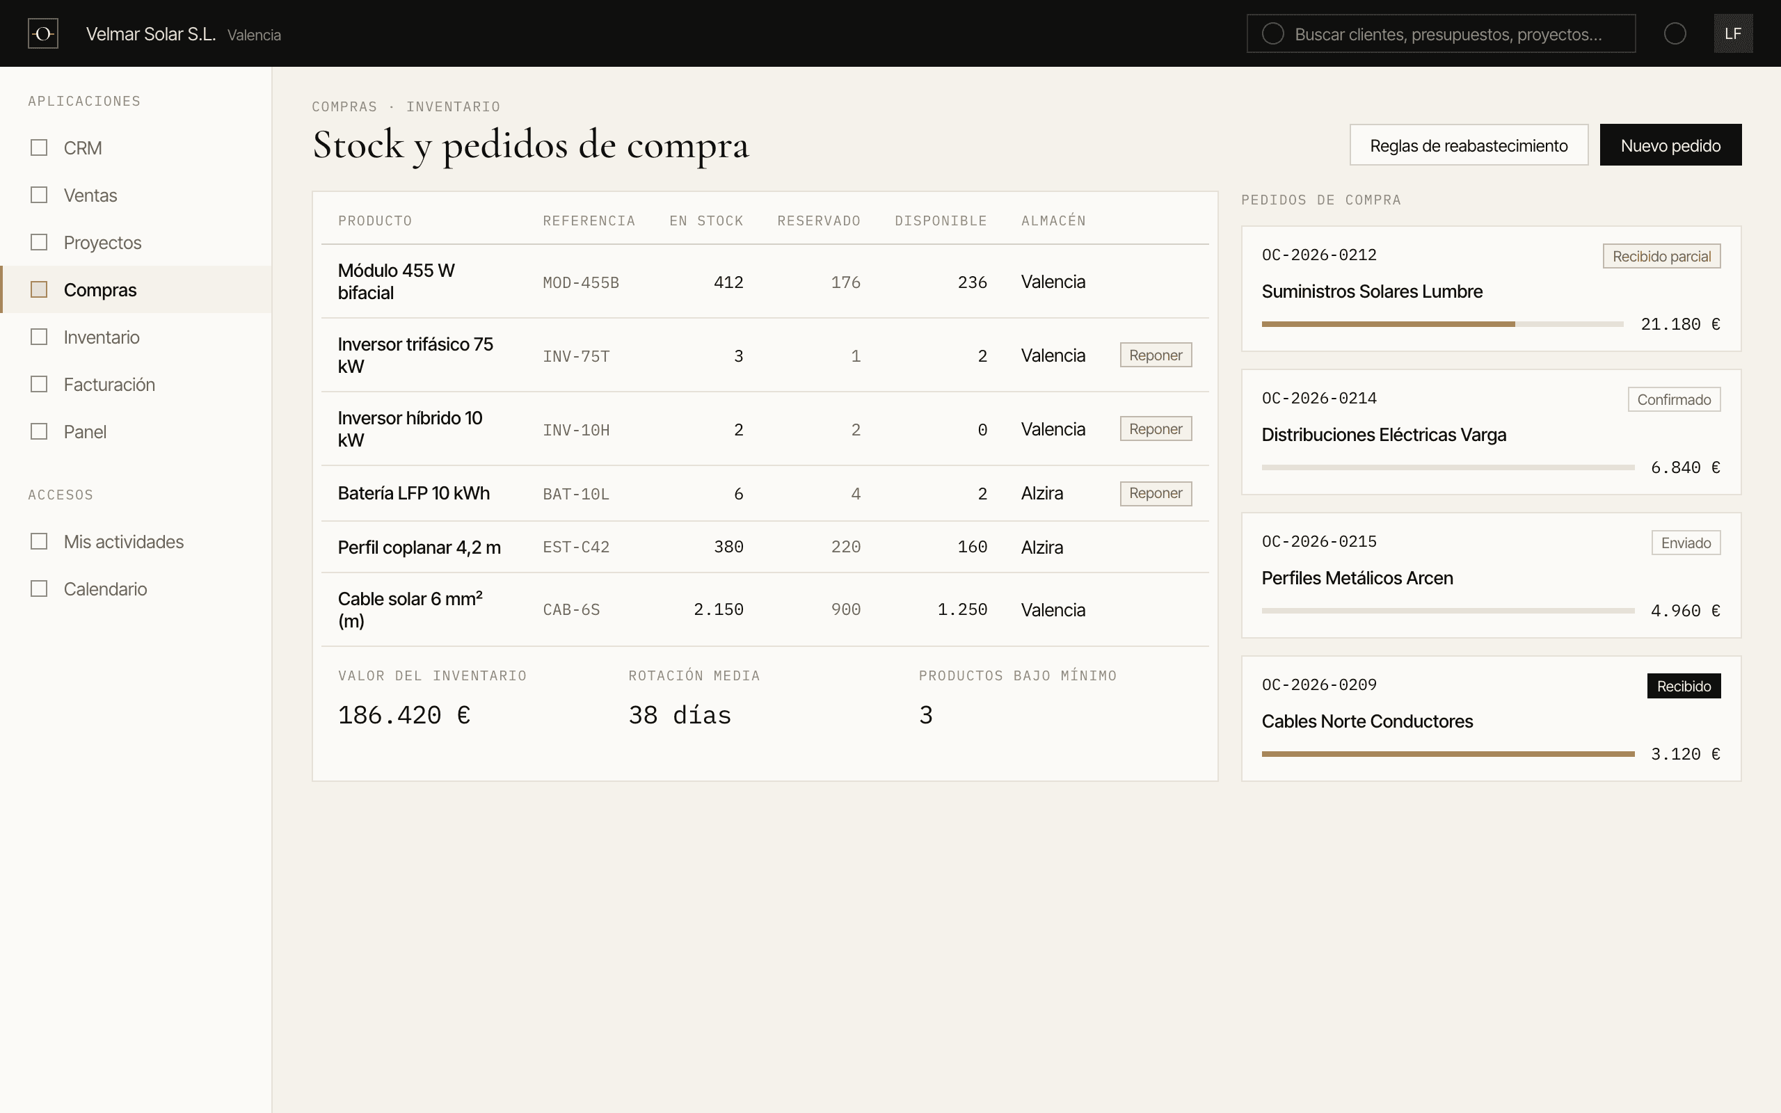Open the CRM application
Image resolution: width=1781 pixels, height=1113 pixels.
136,148
